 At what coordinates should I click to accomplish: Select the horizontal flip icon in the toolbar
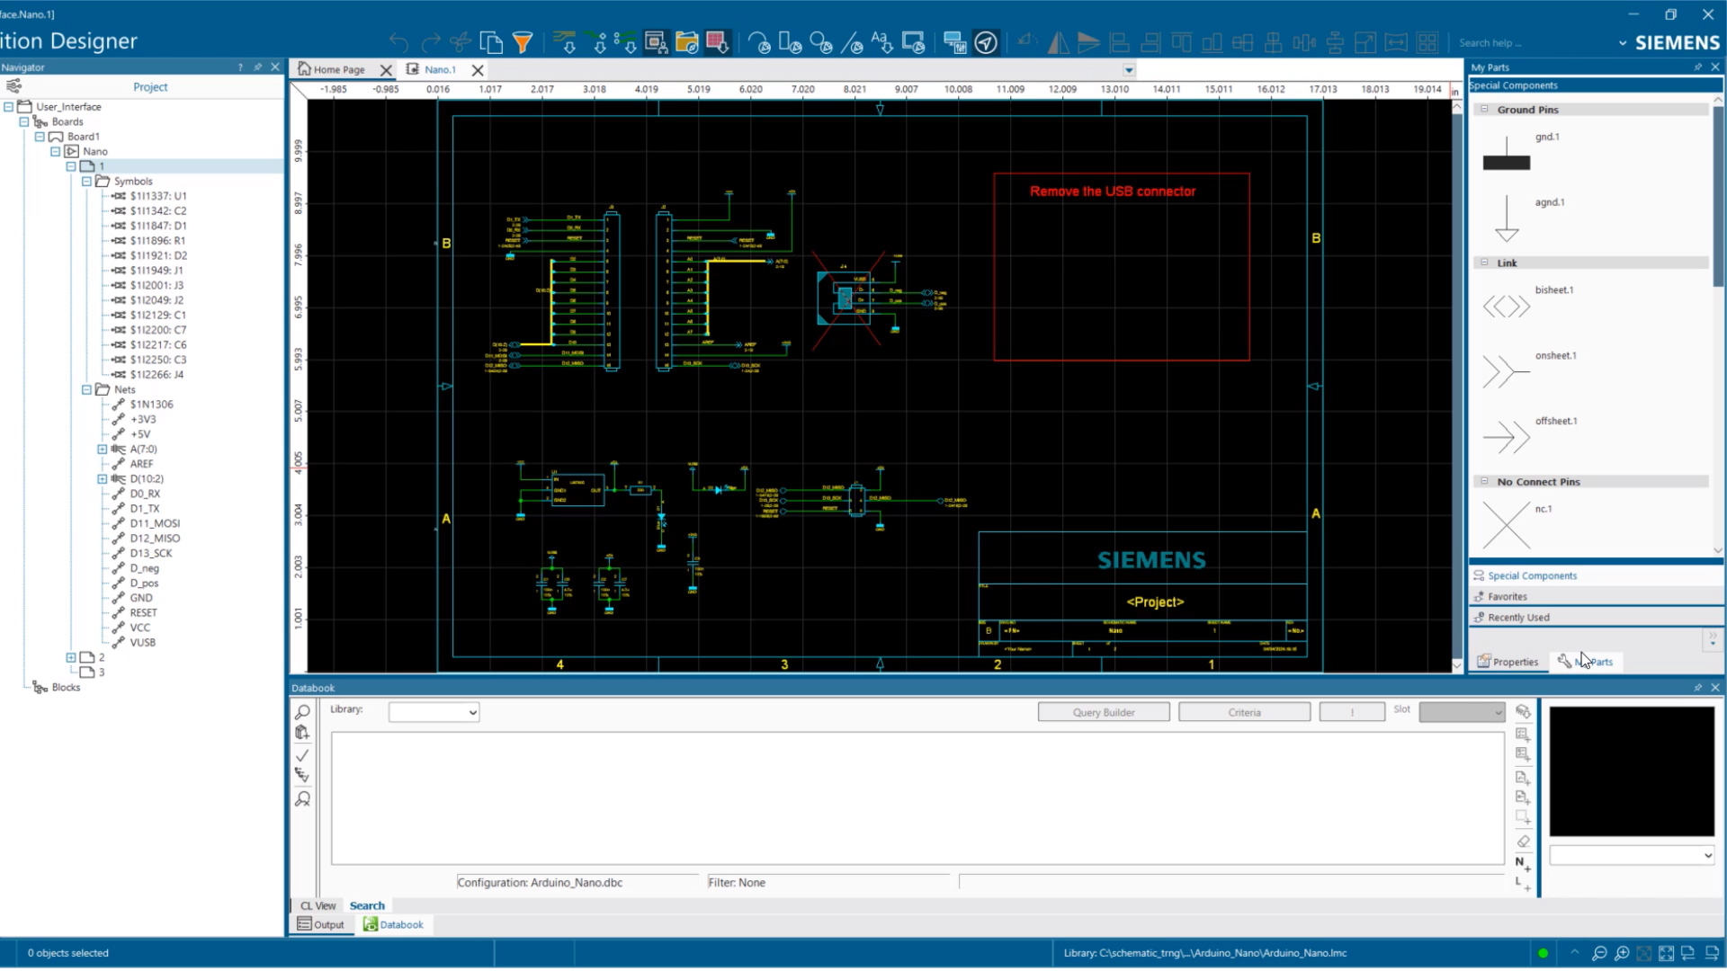pyautogui.click(x=1059, y=42)
